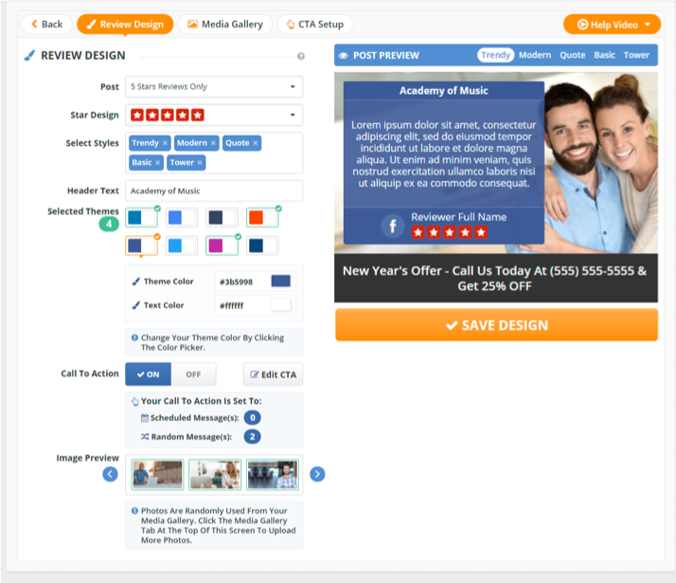Open the Post dropdown, 5 Stars Reviews Only

(x=214, y=86)
